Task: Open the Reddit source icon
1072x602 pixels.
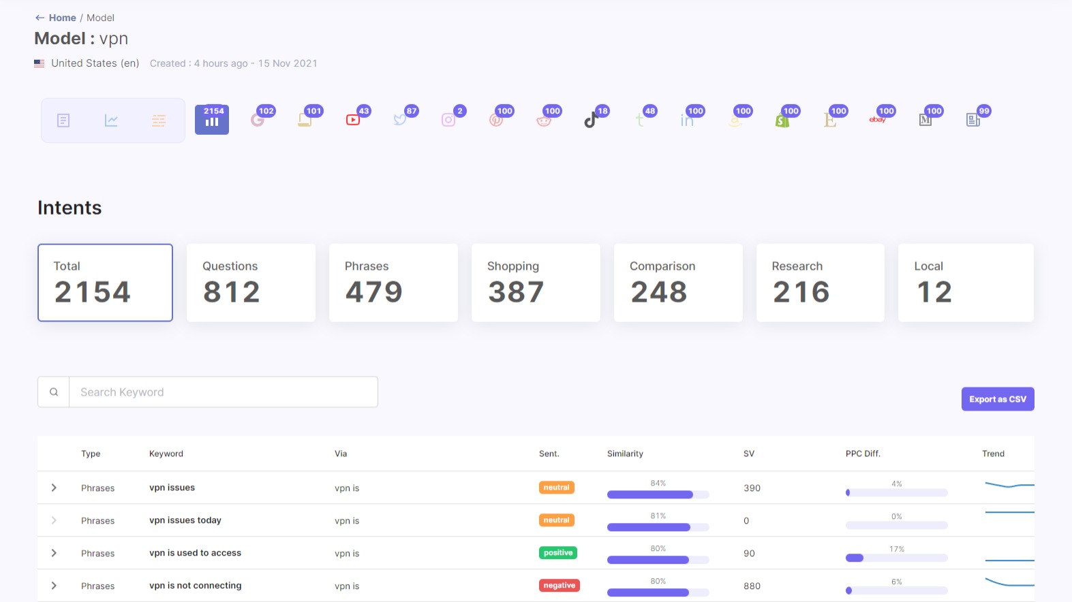Action: tap(544, 121)
